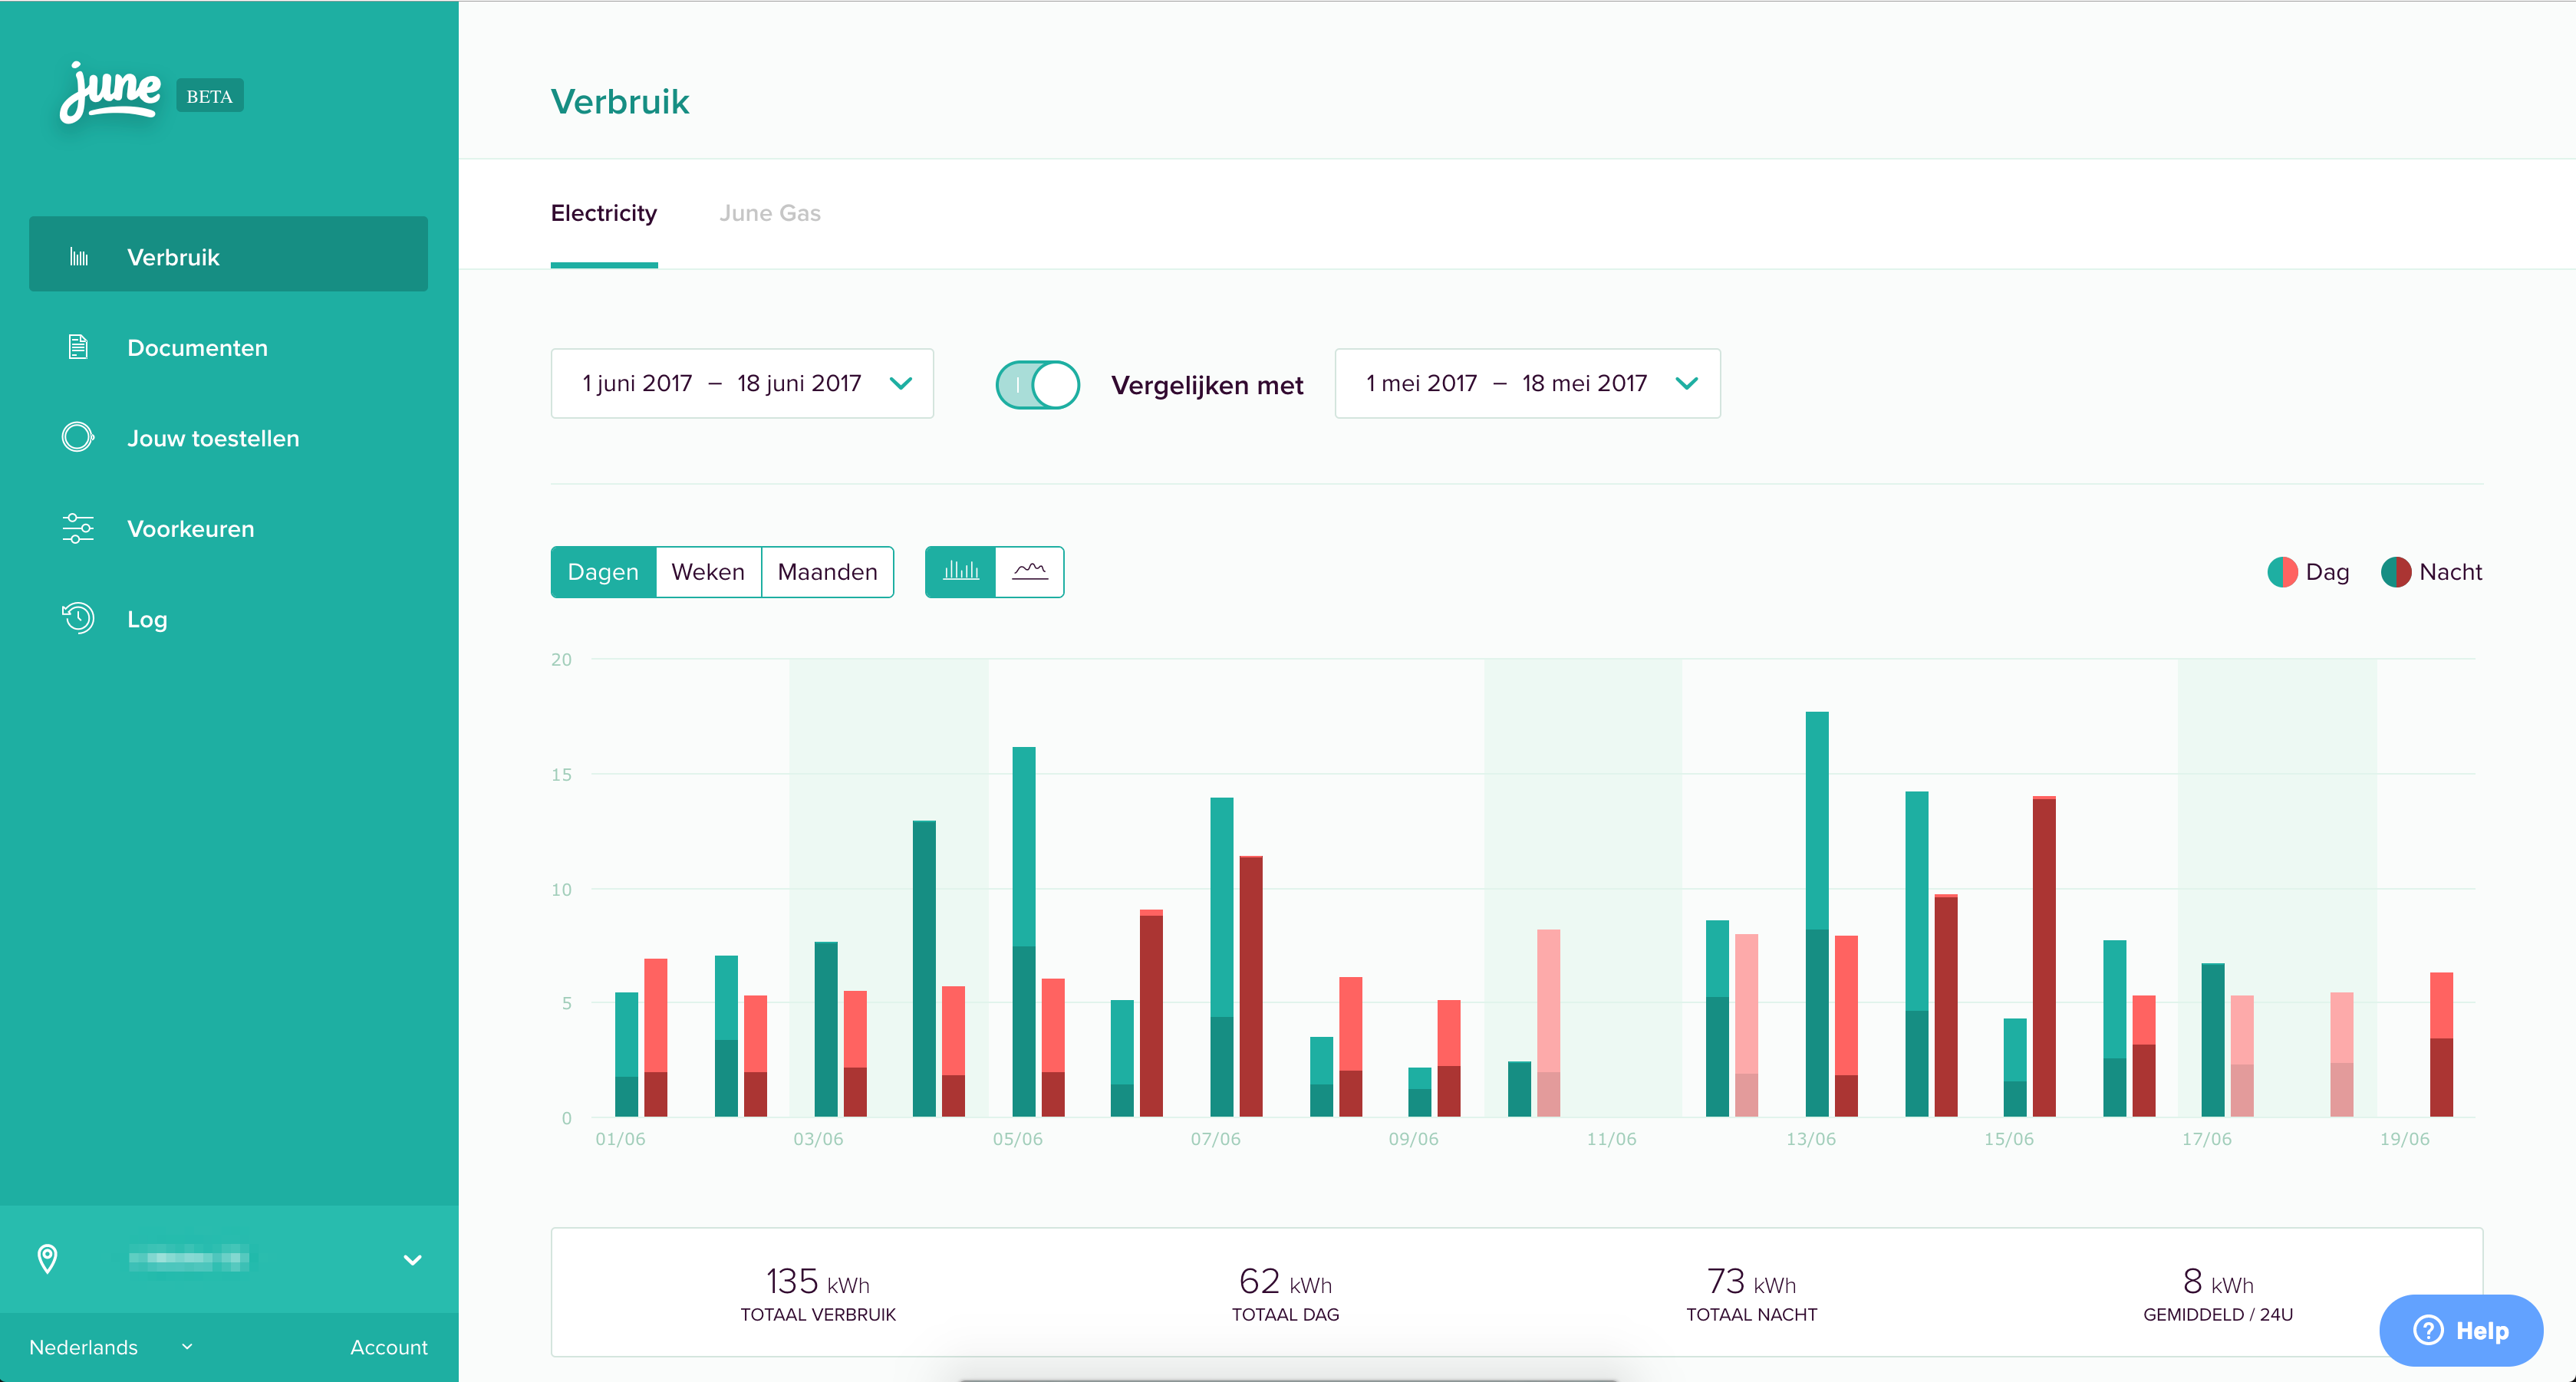Screen dimensions: 2576x1382
Task: Click the Jouw toestellen circle icon
Action: 78,438
